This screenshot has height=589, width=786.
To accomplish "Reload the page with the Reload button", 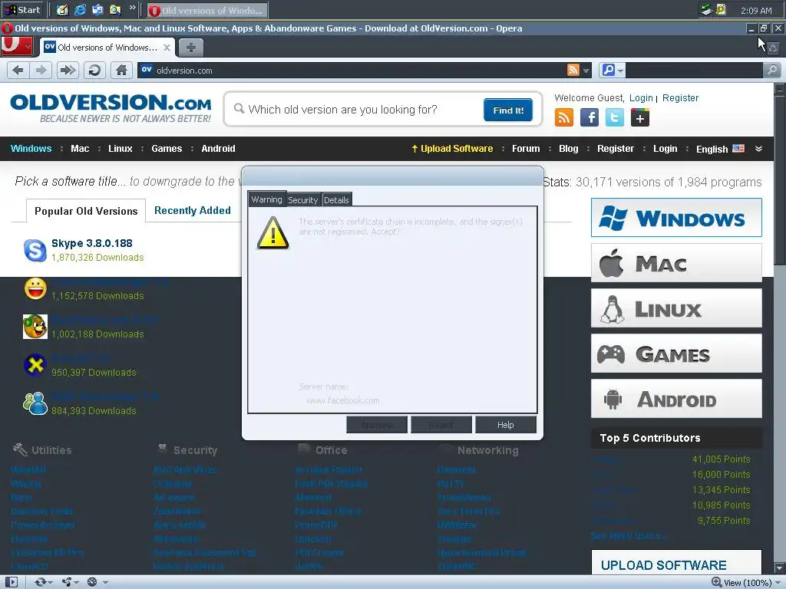I will (94, 70).
